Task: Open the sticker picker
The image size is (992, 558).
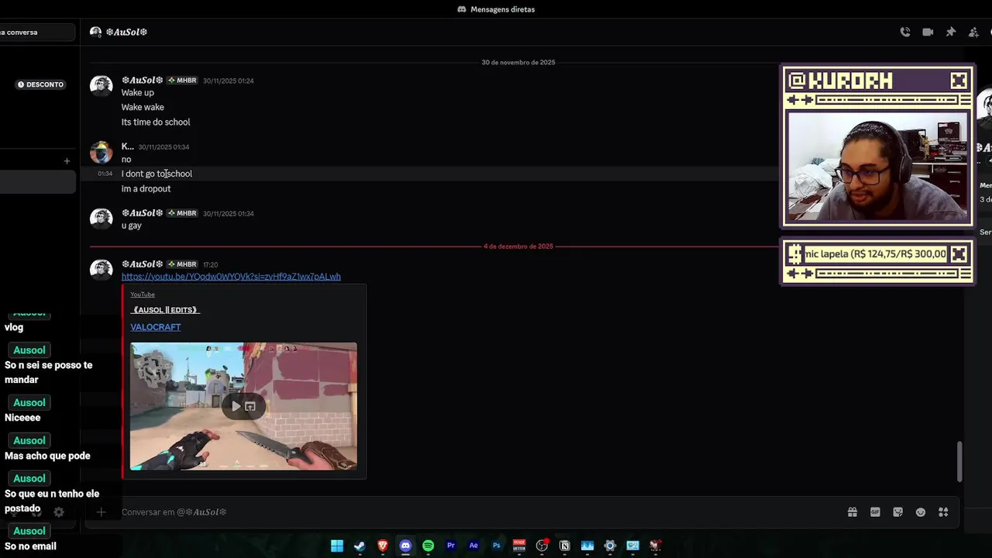Action: click(x=898, y=512)
